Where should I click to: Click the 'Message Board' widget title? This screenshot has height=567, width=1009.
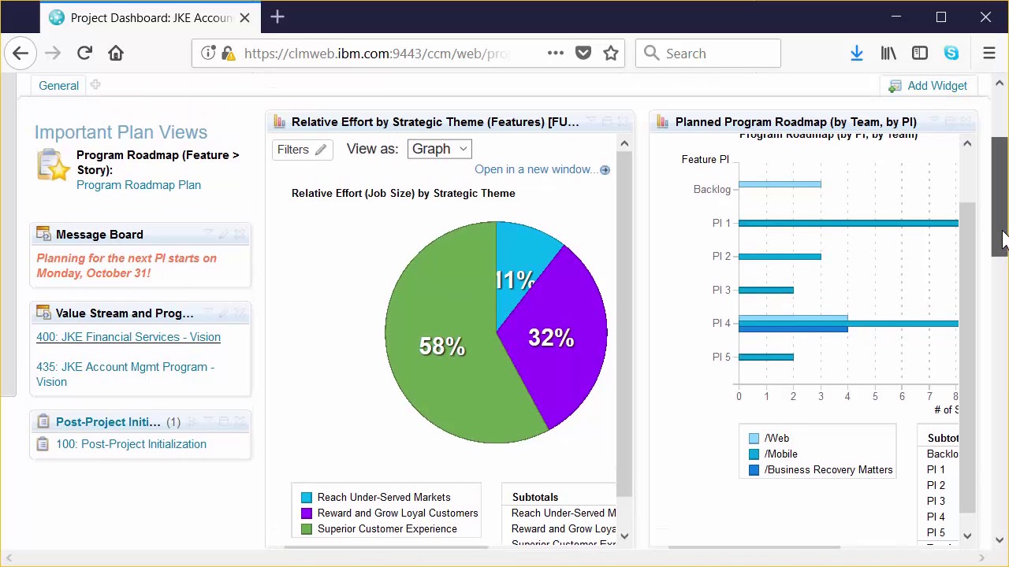point(99,235)
